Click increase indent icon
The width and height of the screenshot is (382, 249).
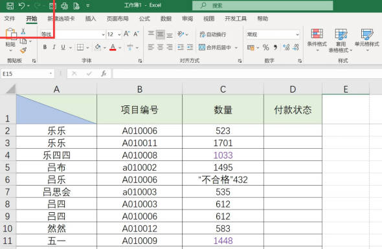click(190, 47)
